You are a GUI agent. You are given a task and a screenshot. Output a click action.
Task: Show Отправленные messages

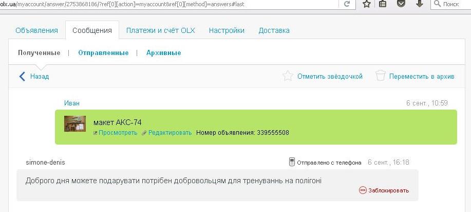pyautogui.click(x=103, y=53)
